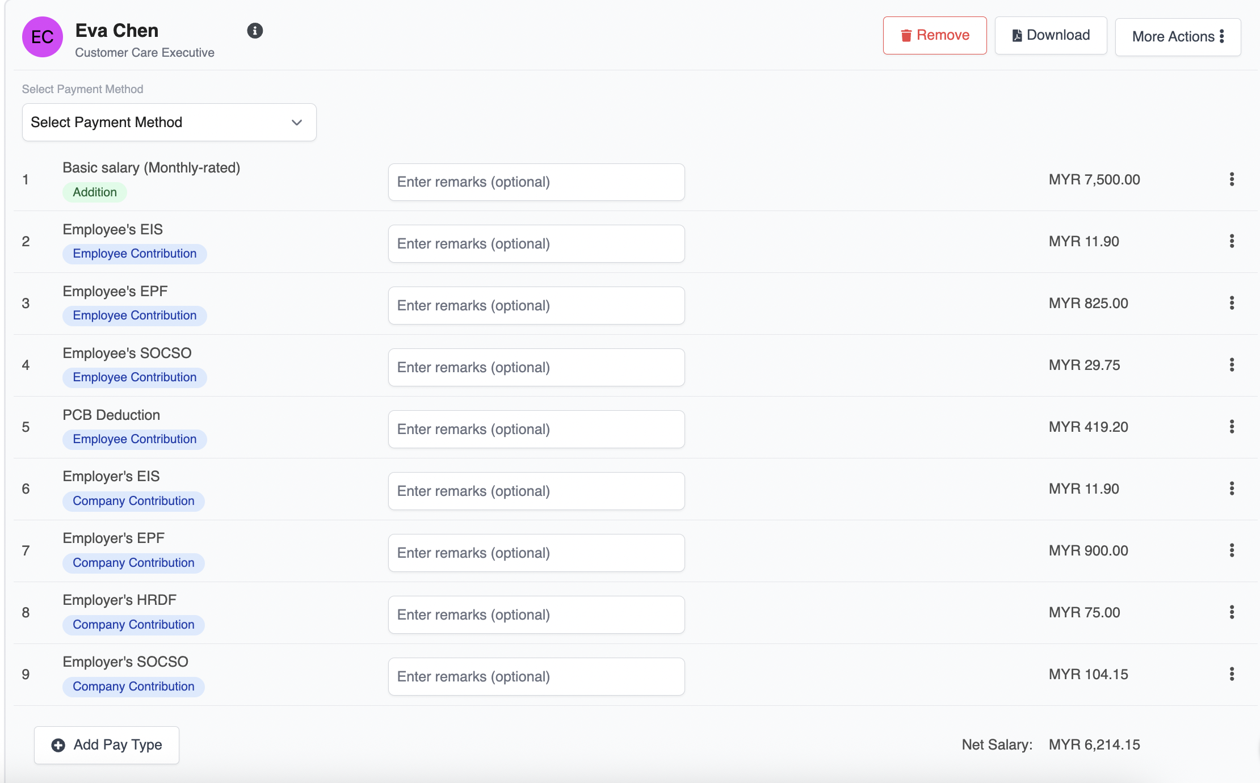Click remarks field for Basic salary

(536, 182)
